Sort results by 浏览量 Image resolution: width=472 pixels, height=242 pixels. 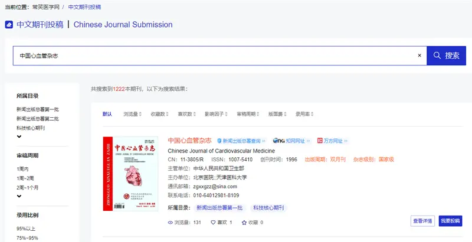132,114
